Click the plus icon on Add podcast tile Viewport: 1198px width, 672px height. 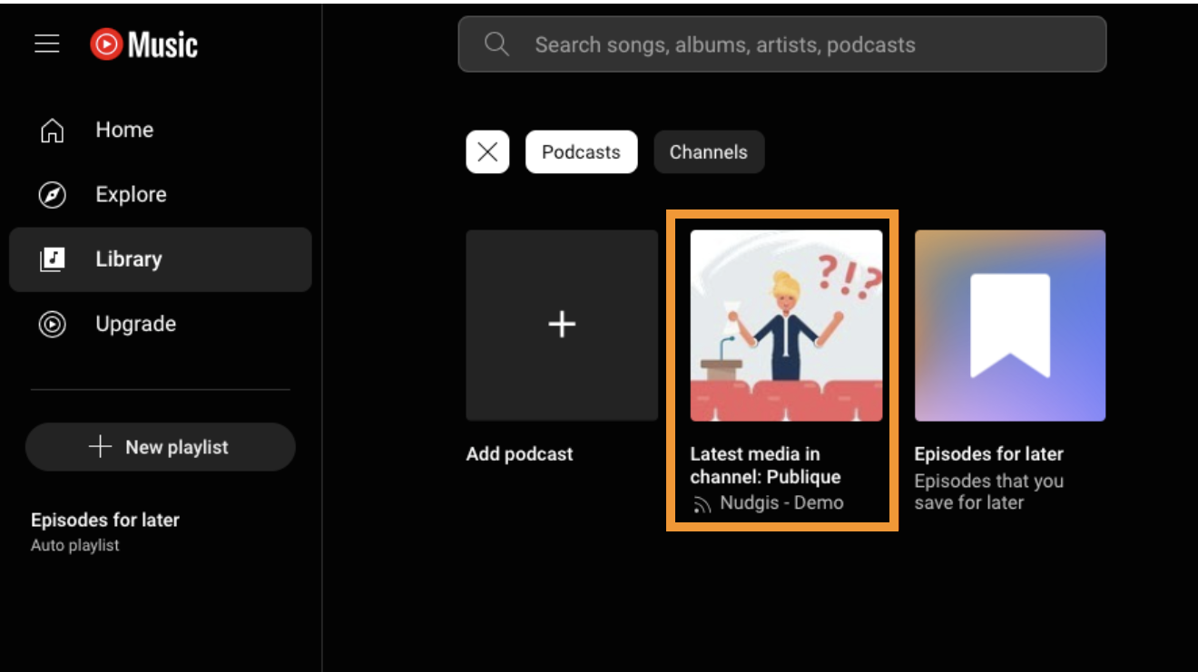(x=562, y=325)
